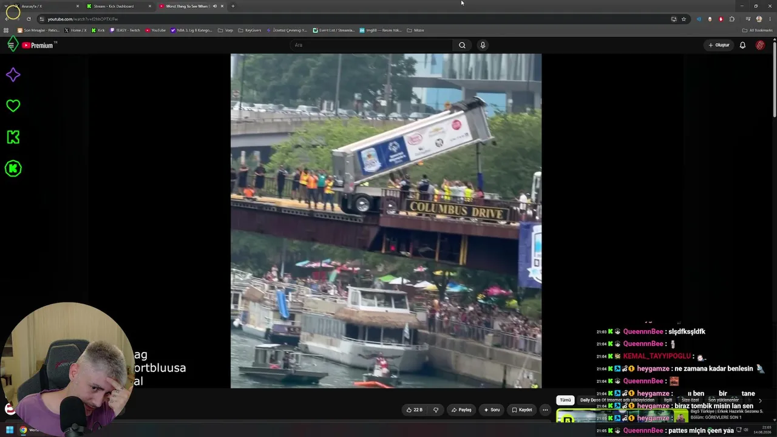Image resolution: width=777 pixels, height=437 pixels.
Task: Click the circled K sidebar icon
Action: coord(13,169)
